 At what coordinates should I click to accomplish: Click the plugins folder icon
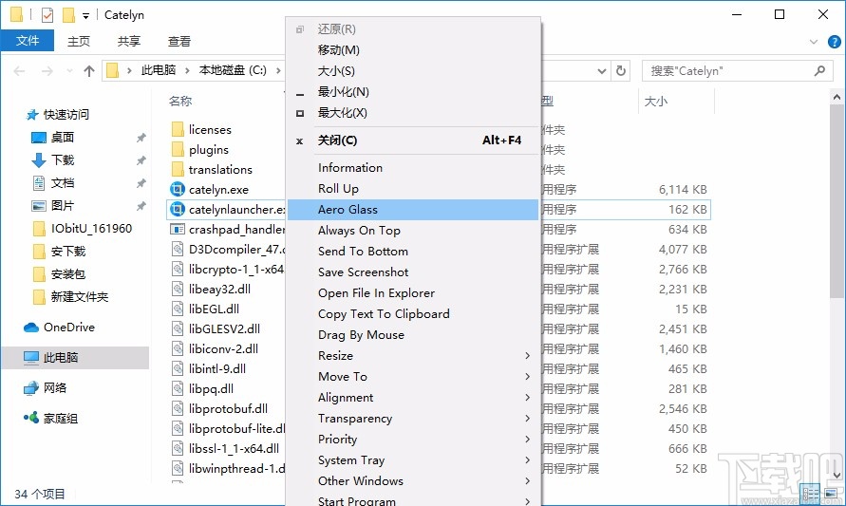pyautogui.click(x=178, y=149)
